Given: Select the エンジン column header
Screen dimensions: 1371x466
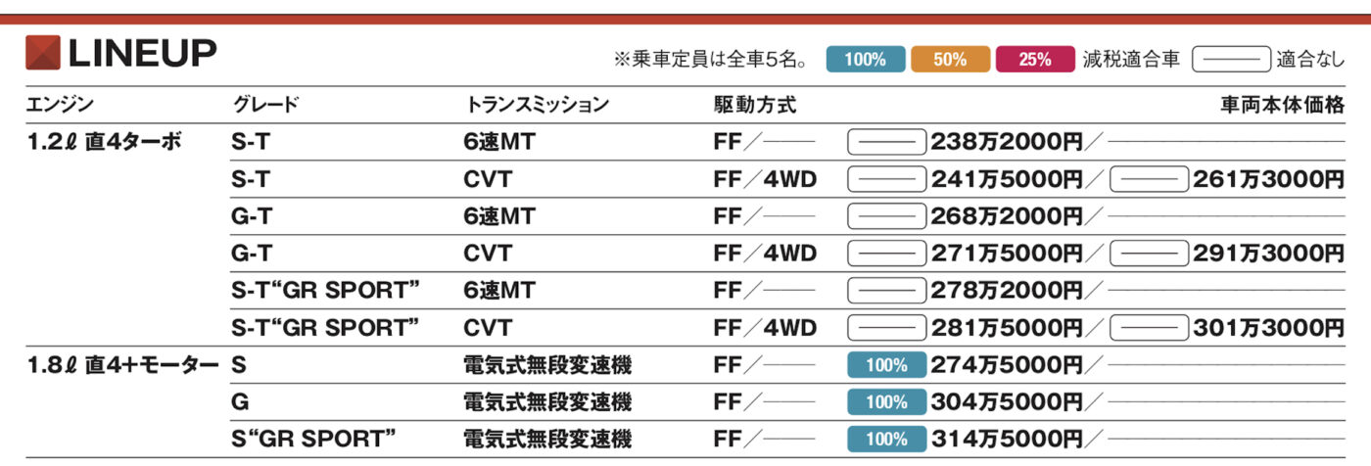Looking at the screenshot, I should tap(60, 104).
